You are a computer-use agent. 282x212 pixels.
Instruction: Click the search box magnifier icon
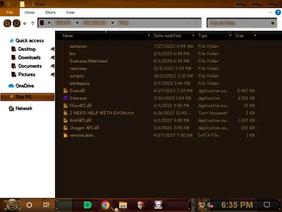tap(272, 23)
